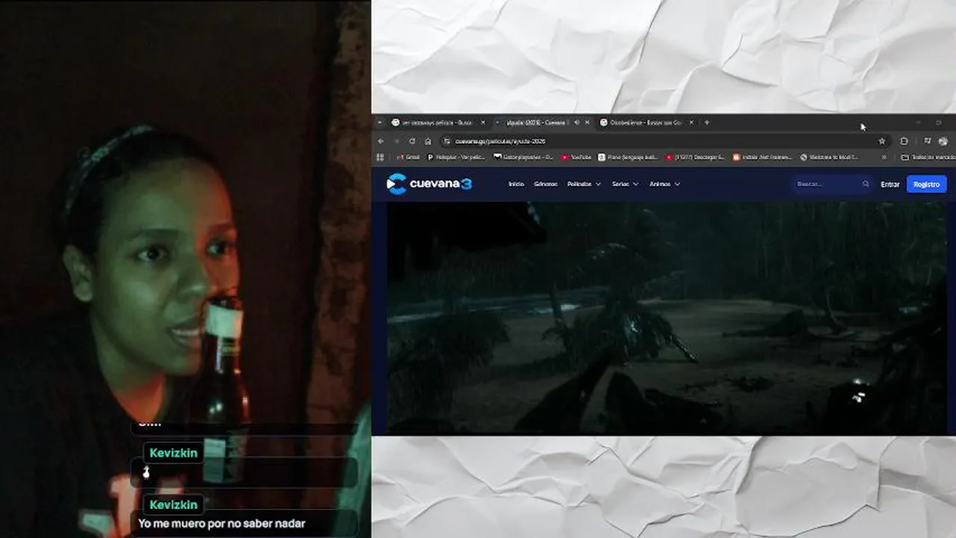956x538 pixels.
Task: Close the 'Disobedience' tab
Action: [691, 123]
